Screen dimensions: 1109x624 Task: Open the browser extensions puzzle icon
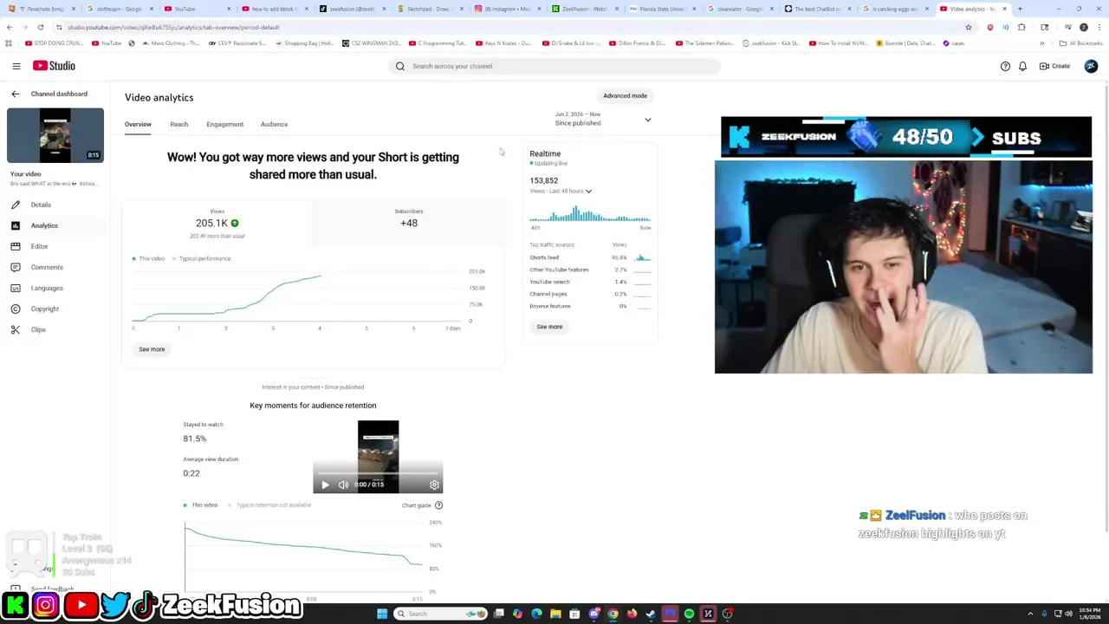[x=1021, y=27]
